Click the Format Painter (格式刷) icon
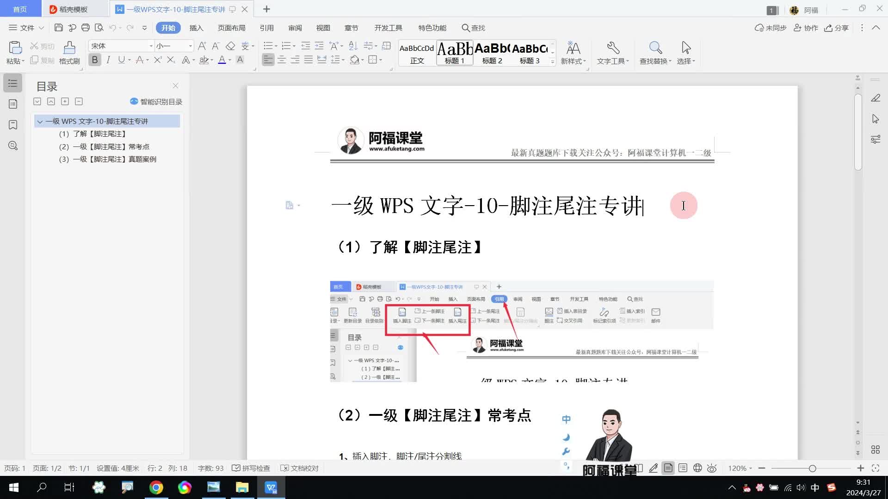888x499 pixels. pos(69,48)
